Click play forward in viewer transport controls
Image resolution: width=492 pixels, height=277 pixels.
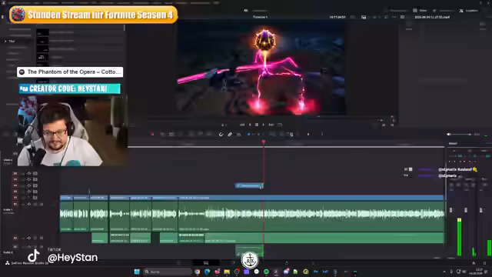coord(263,125)
